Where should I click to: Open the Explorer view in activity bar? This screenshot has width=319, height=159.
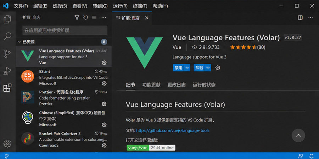7,19
